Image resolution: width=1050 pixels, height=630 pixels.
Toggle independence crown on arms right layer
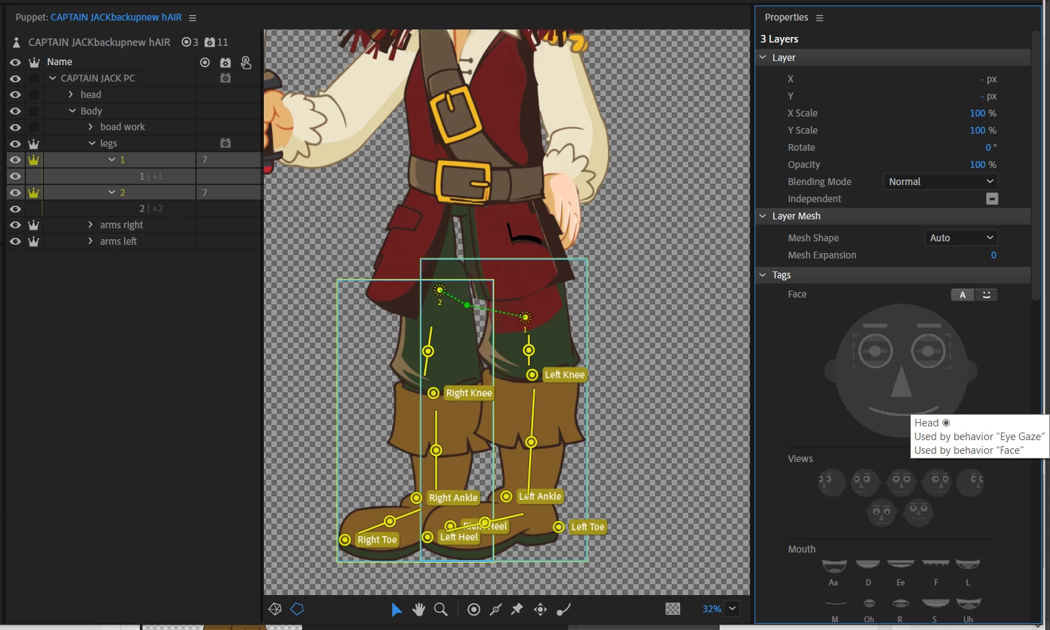pyautogui.click(x=34, y=225)
